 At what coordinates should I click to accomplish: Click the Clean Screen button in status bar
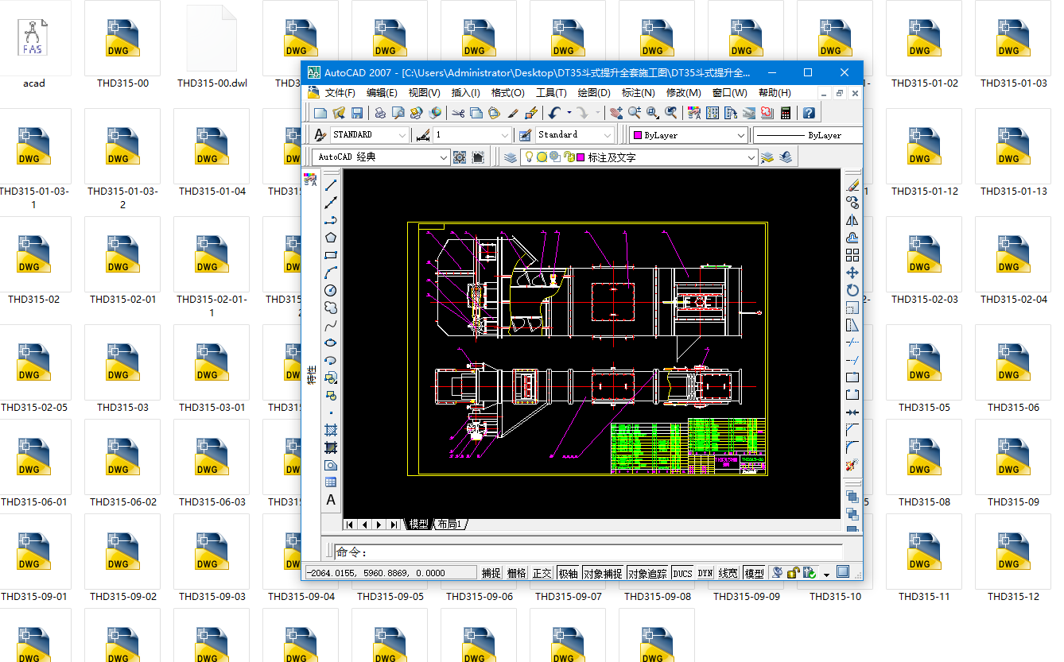point(843,572)
